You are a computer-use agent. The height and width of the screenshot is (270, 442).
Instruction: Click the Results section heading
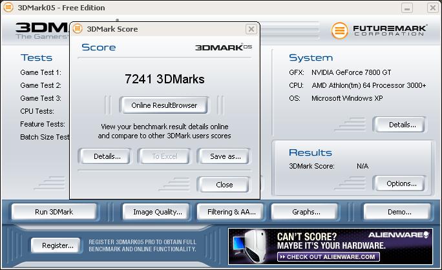point(310,152)
